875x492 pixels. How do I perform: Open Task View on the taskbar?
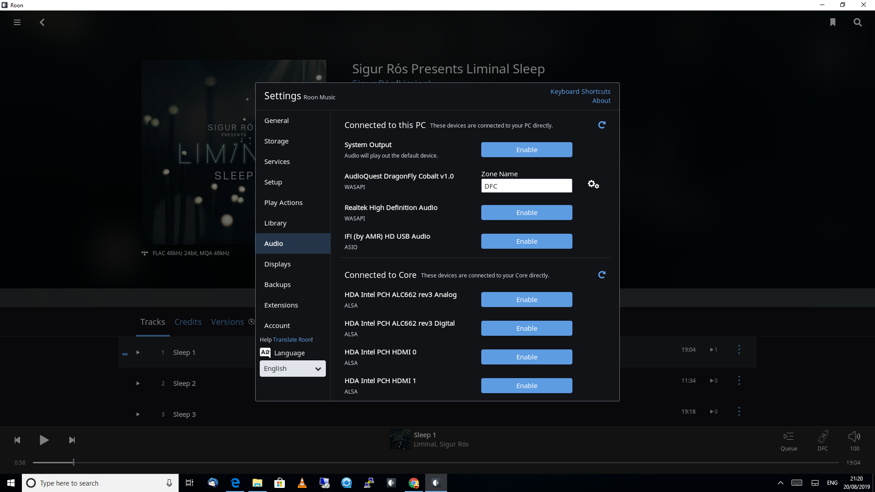point(190,483)
